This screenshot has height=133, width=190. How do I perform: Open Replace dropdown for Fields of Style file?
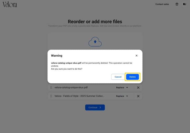coord(122,96)
